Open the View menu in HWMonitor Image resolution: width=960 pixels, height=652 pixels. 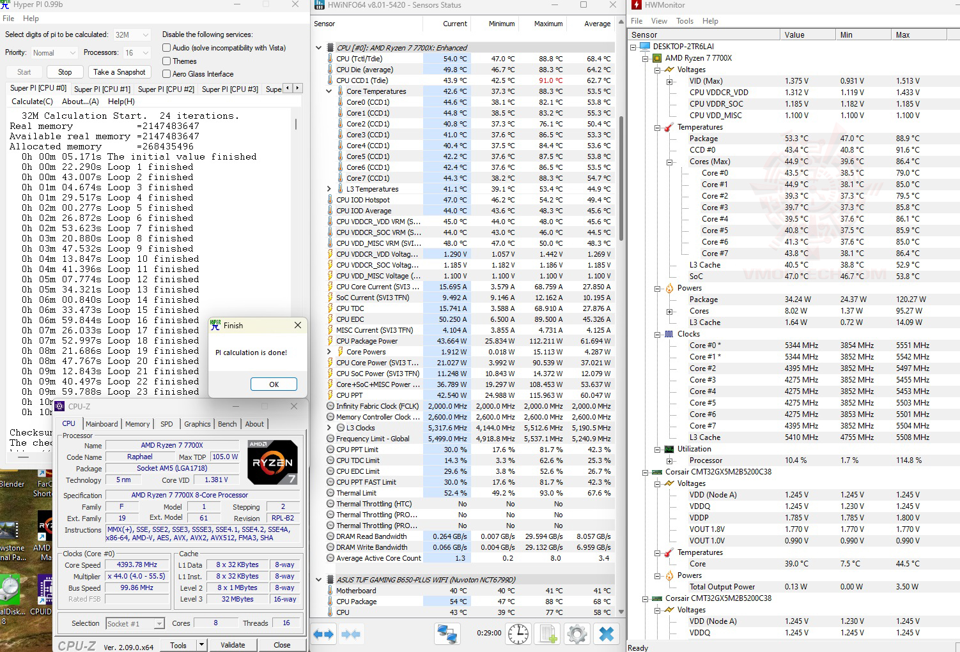coord(659,21)
